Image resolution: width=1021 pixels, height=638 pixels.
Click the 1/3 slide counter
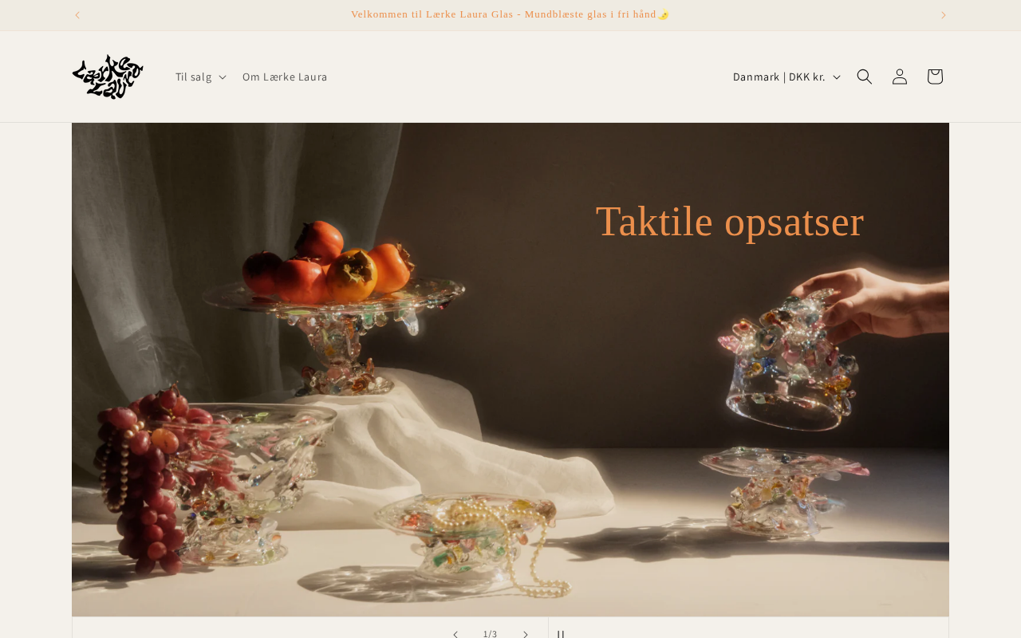[490, 634]
